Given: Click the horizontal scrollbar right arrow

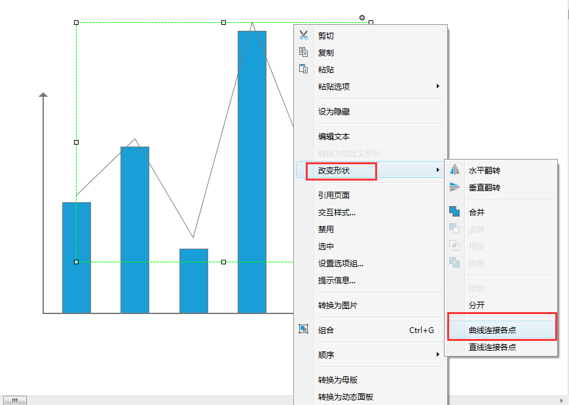Looking at the screenshot, I should (562, 400).
